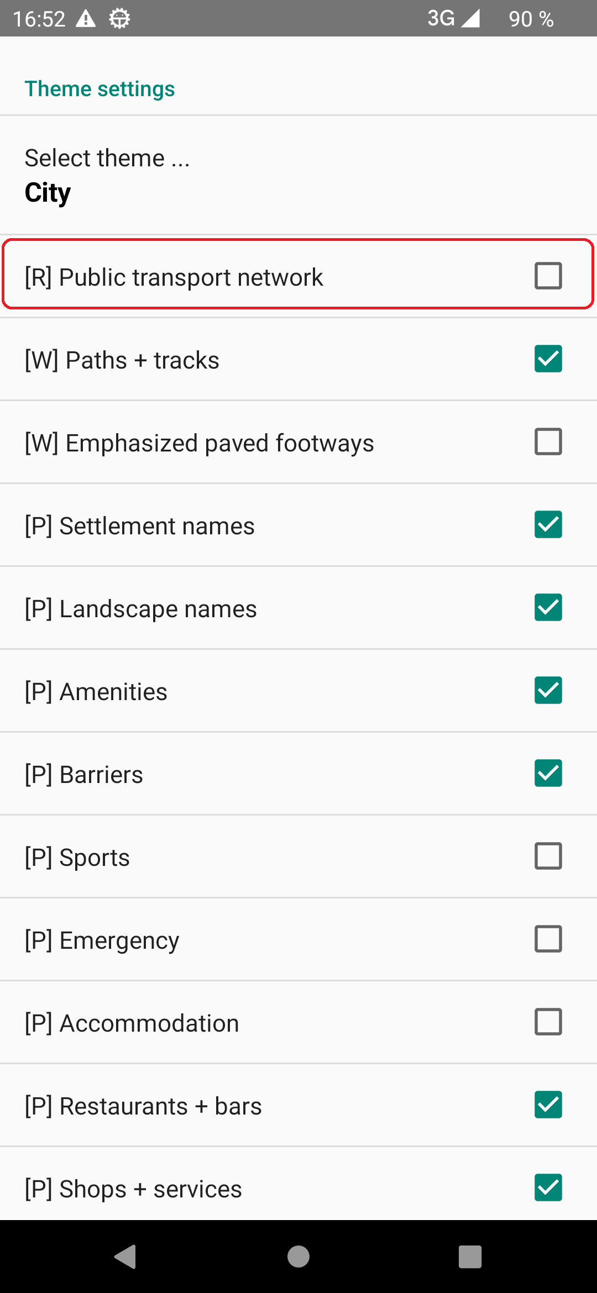The height and width of the screenshot is (1293, 597).
Task: Tap the warning triangle status icon
Action: pyautogui.click(x=86, y=19)
